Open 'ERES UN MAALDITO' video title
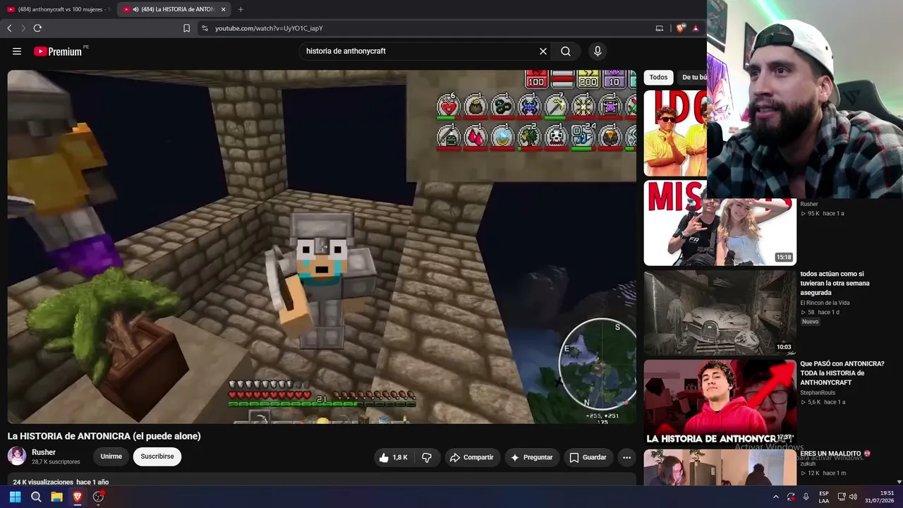 tap(835, 454)
